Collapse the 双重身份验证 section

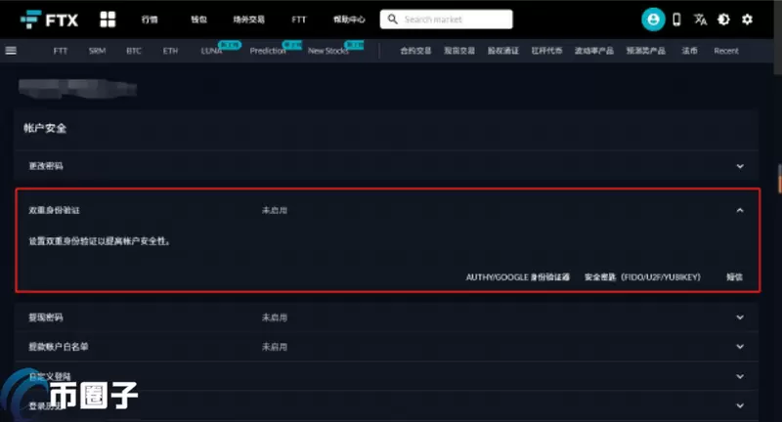click(x=740, y=210)
